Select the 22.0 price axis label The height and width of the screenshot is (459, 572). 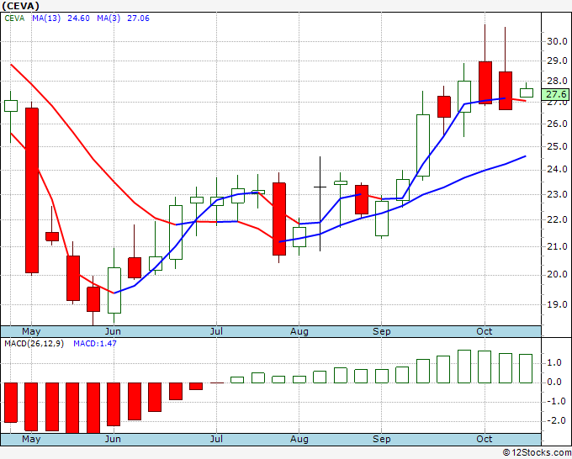point(557,220)
